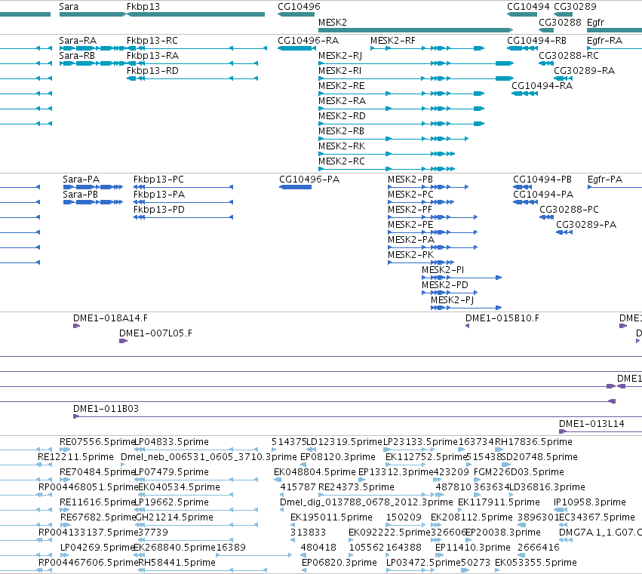Select the CG10494 gene label
The height and width of the screenshot is (574, 642).
point(528,7)
